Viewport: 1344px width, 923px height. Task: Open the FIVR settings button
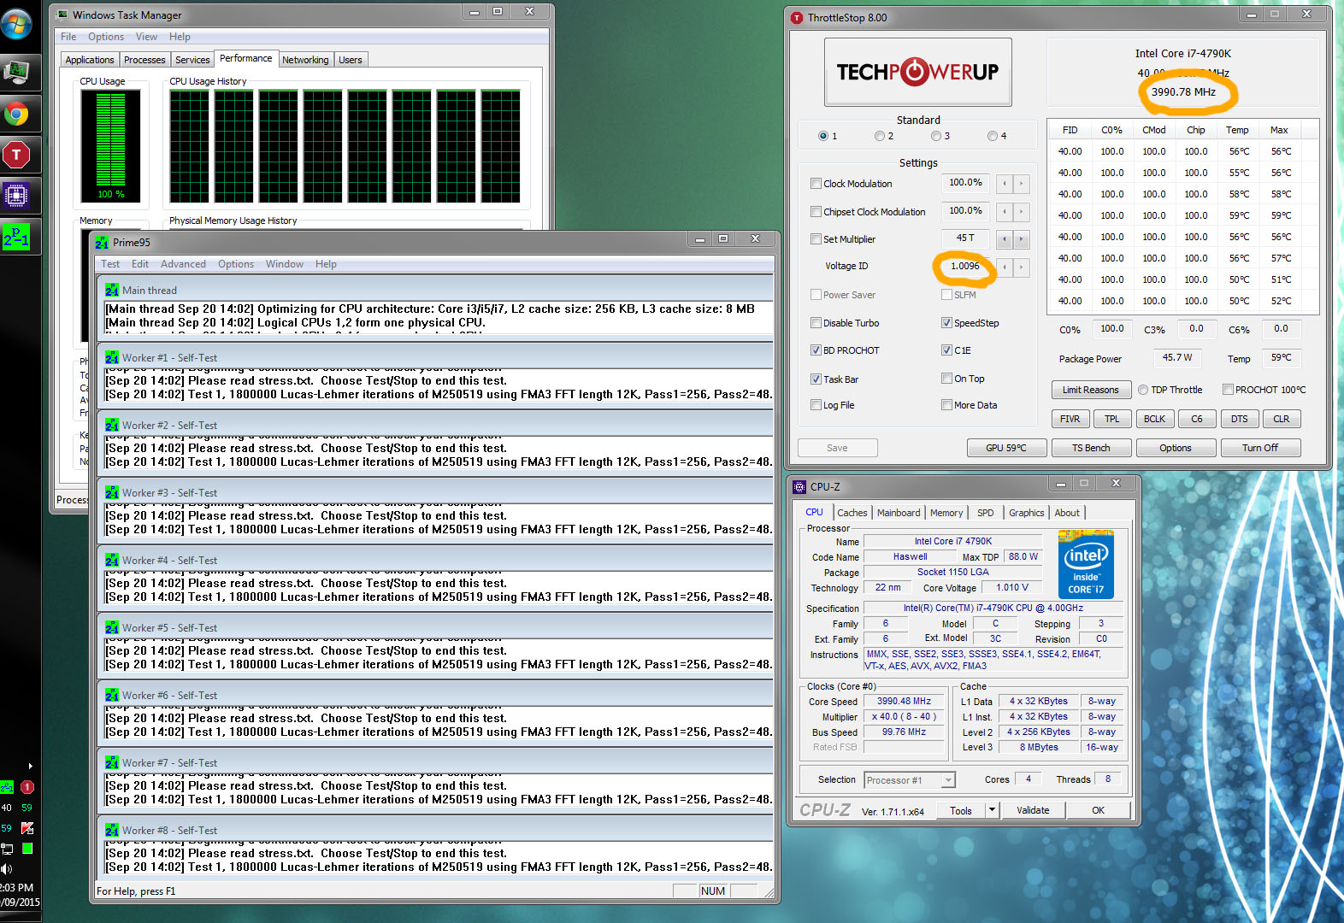pyautogui.click(x=1070, y=419)
